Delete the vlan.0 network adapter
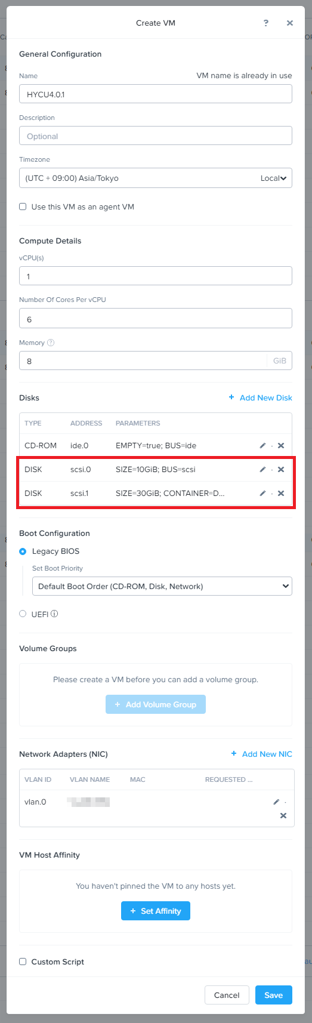Viewport: 312px width, 1023px height. point(283,815)
